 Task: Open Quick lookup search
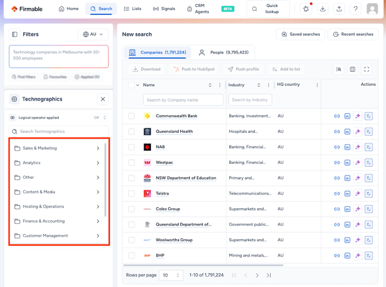pos(268,9)
